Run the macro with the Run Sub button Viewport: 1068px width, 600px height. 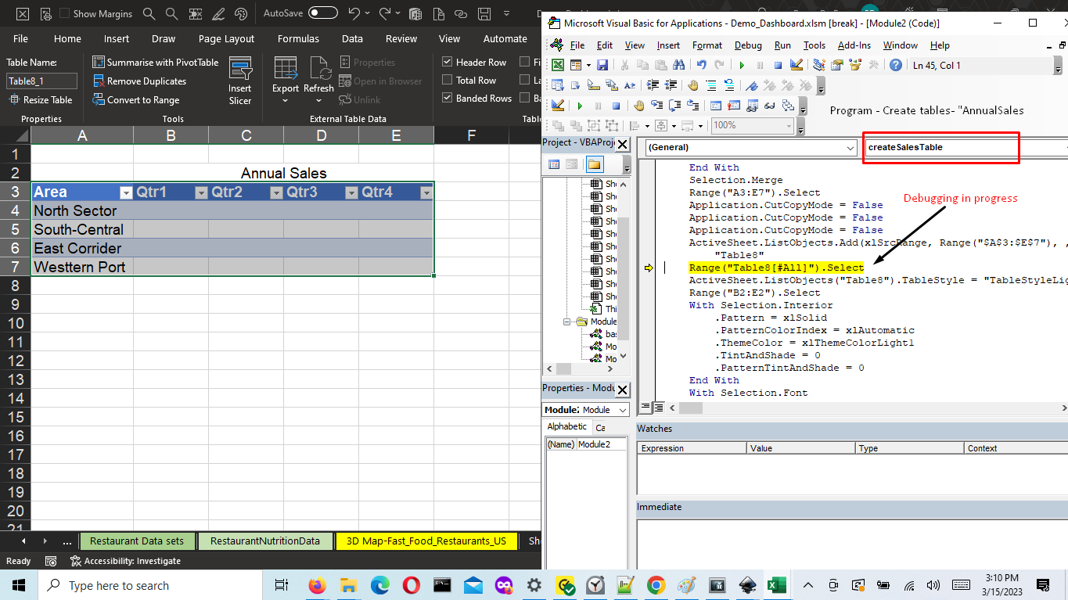click(x=741, y=65)
